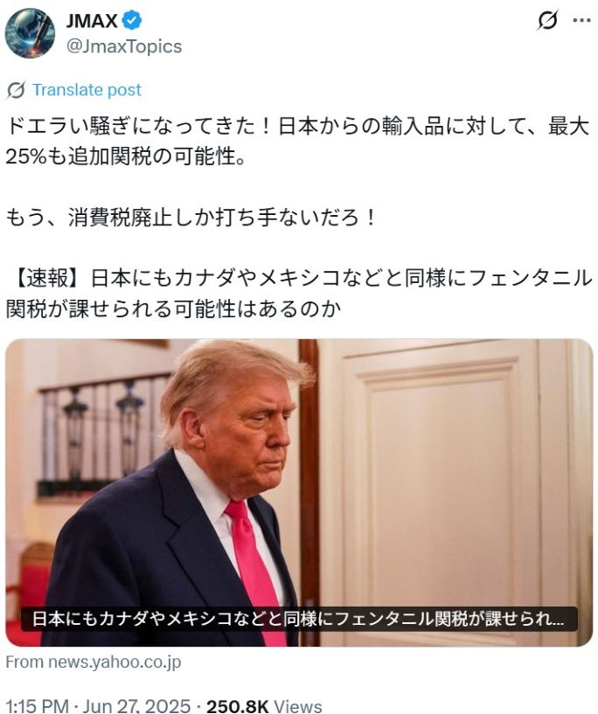Open the JMAX profile avatar picture
Screen dimensions: 598x714
point(30,33)
